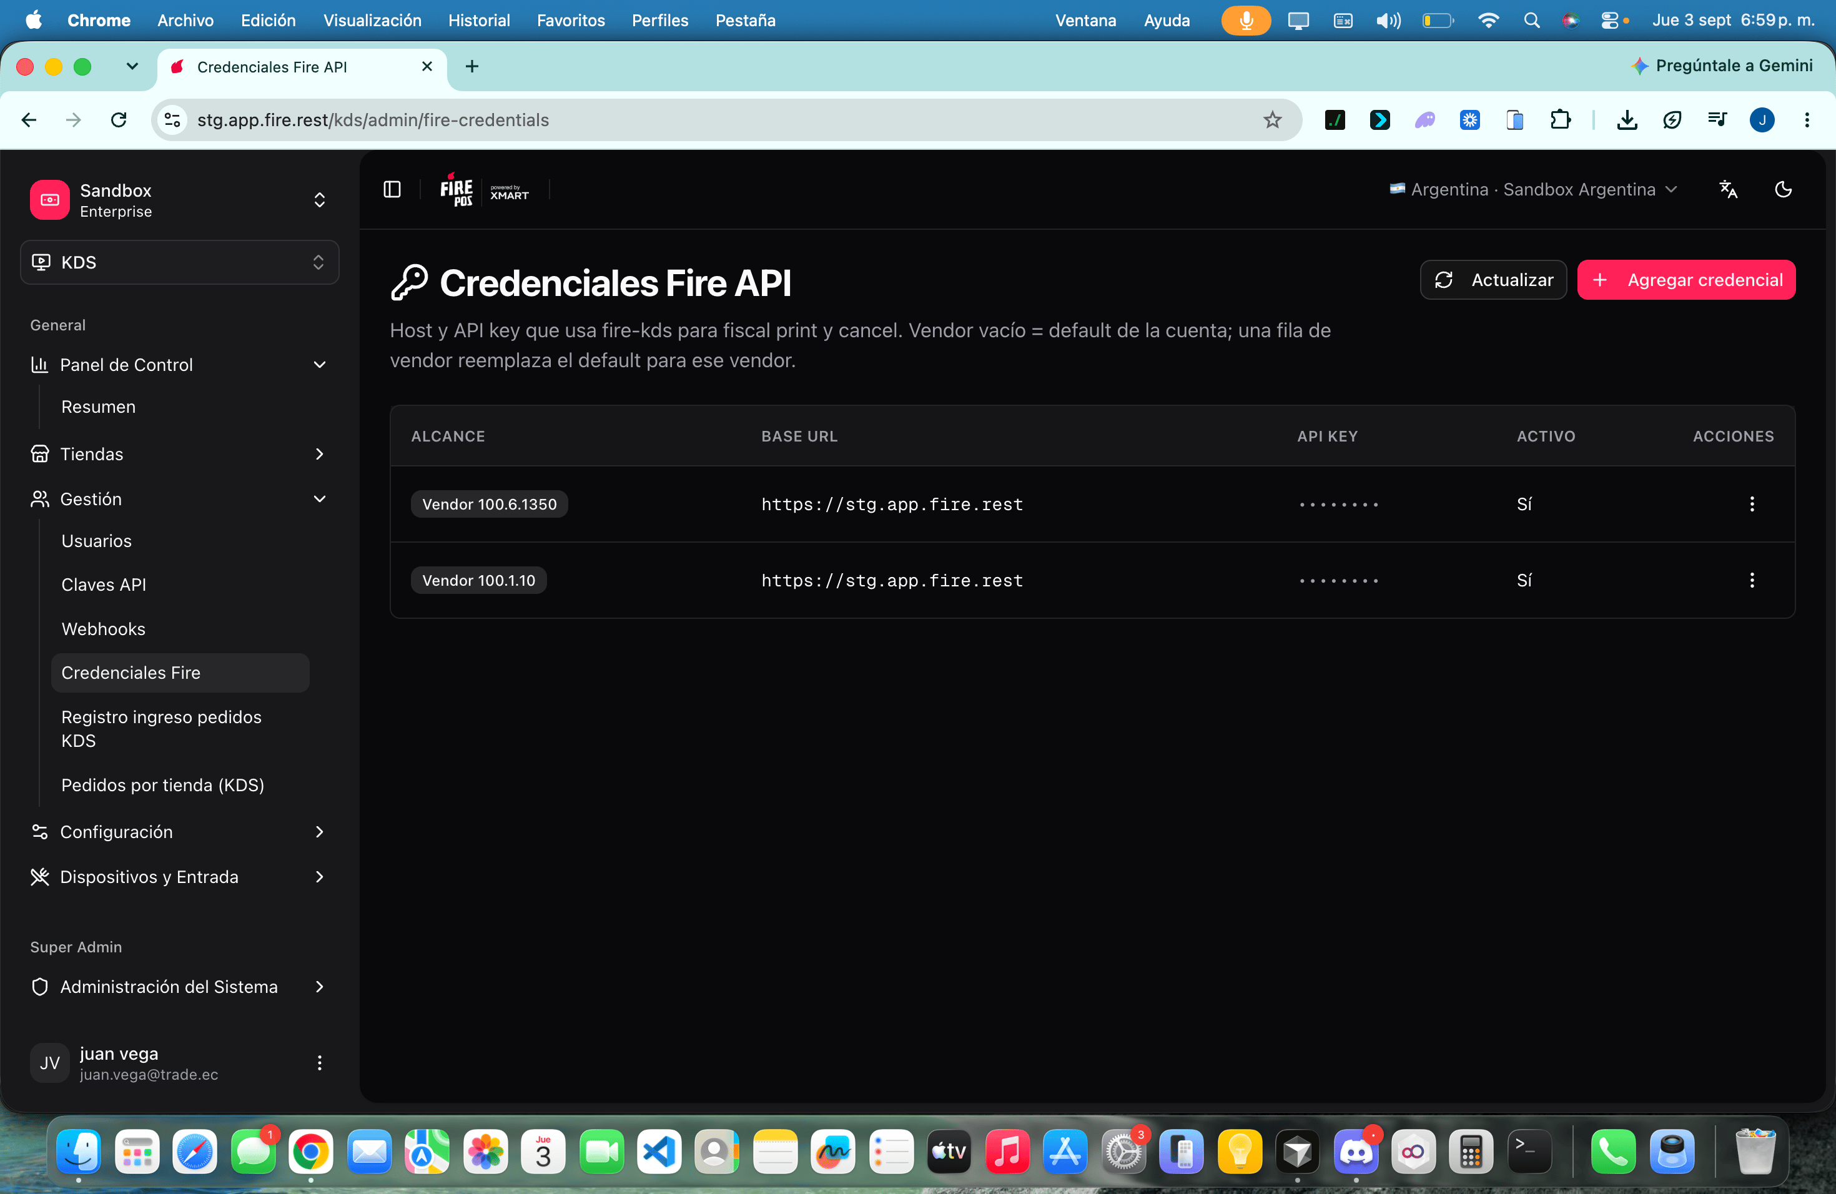
Task: Open the Edición menu
Action: click(268, 20)
